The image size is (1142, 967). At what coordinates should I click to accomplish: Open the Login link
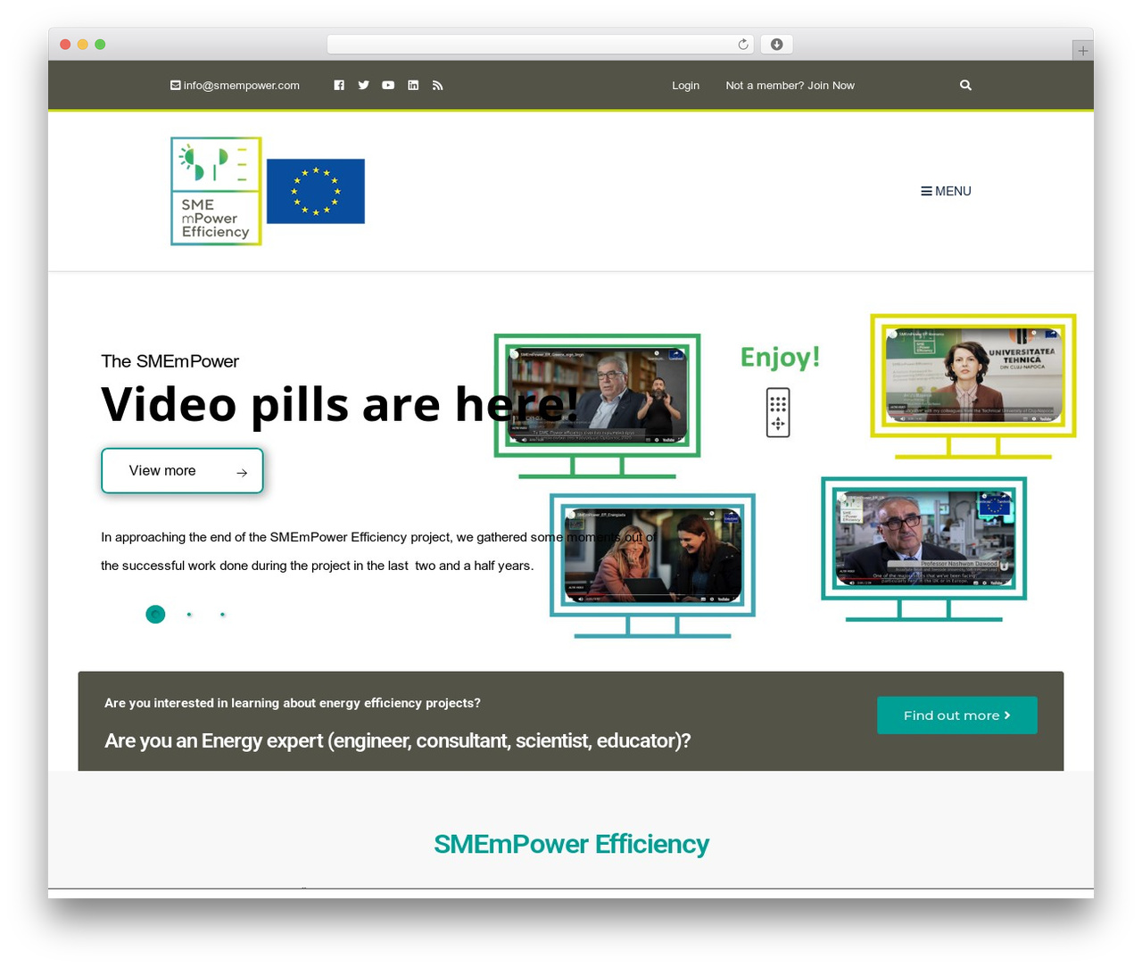point(685,86)
